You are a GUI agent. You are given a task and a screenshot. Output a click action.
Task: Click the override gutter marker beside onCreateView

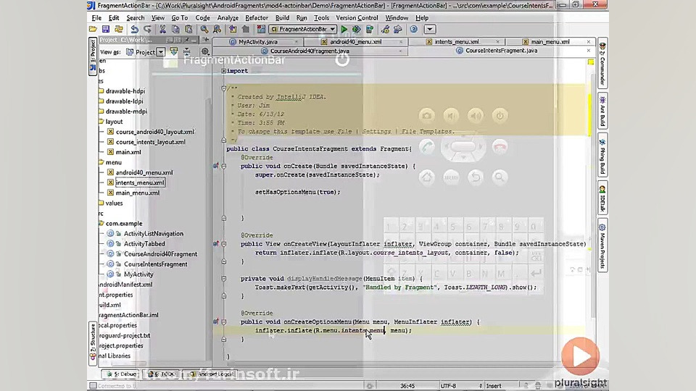[x=216, y=243]
